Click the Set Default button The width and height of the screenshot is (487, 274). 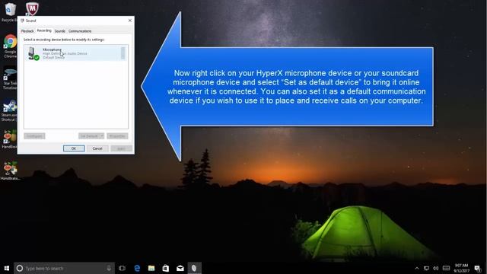click(89, 136)
